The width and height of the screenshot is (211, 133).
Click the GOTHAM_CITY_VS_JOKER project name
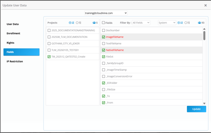coord(65,43)
